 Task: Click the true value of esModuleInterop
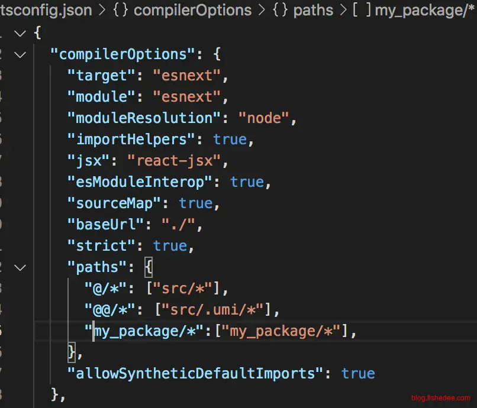tap(246, 182)
